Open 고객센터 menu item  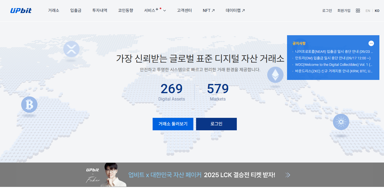click(x=184, y=11)
